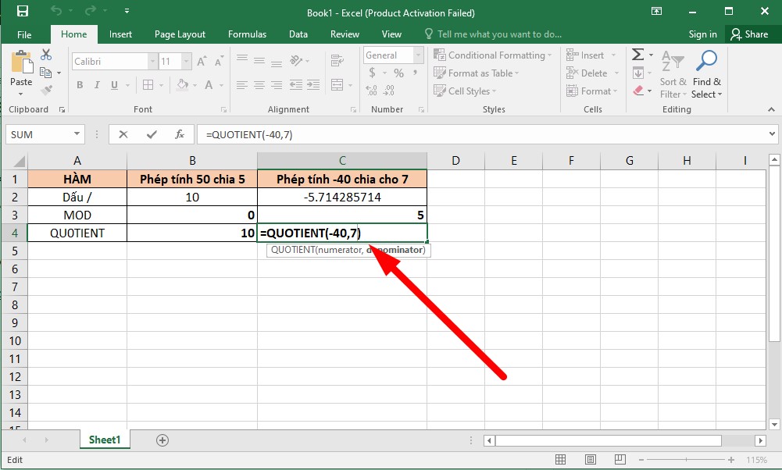Select the Sheet1 tab

click(x=104, y=440)
